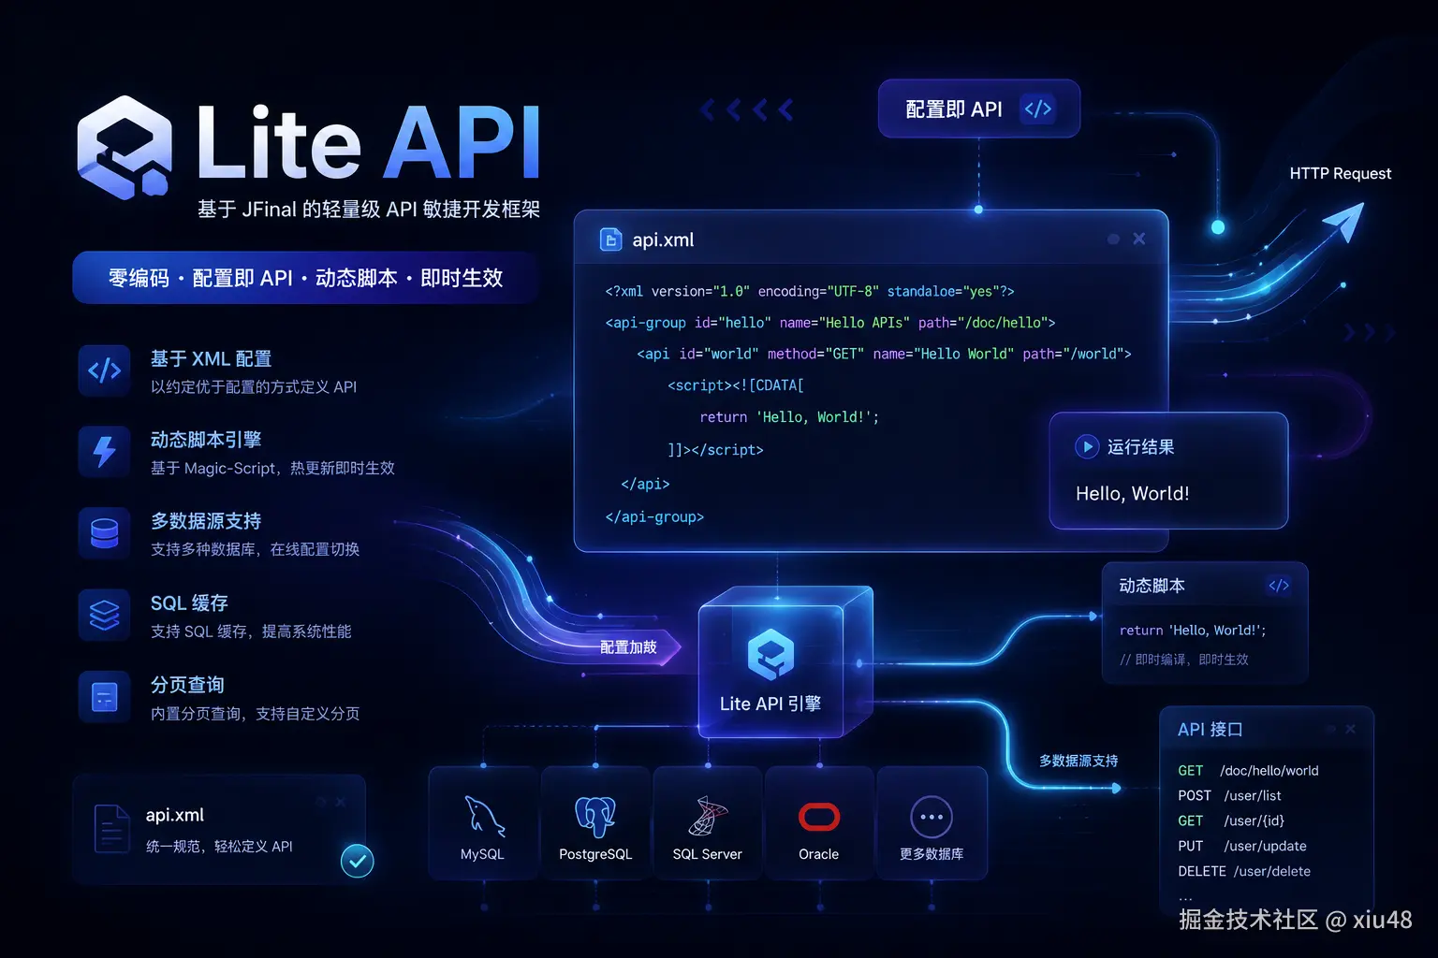Image resolution: width=1438 pixels, height=958 pixels.
Task: Click the Lite API hexagon logo
Action: 125,147
